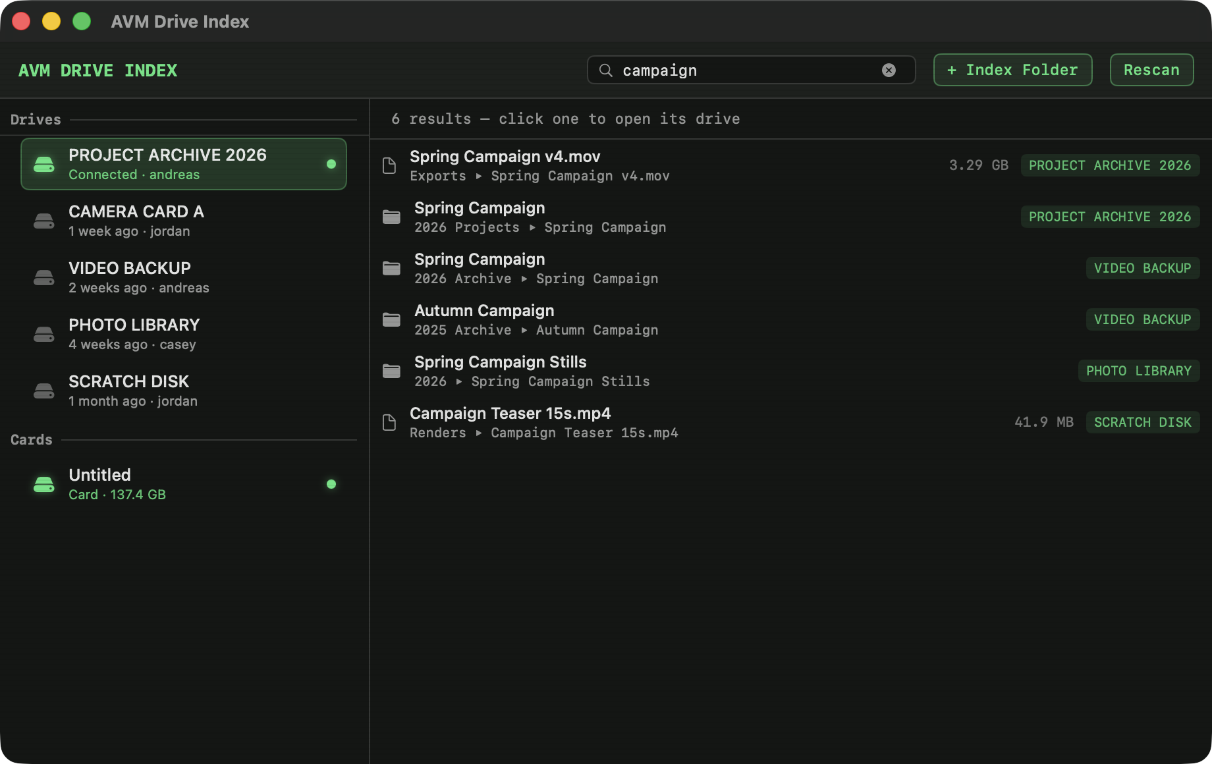Open Spring Campaign in 2026 Archive
The image size is (1212, 764).
click(790, 268)
